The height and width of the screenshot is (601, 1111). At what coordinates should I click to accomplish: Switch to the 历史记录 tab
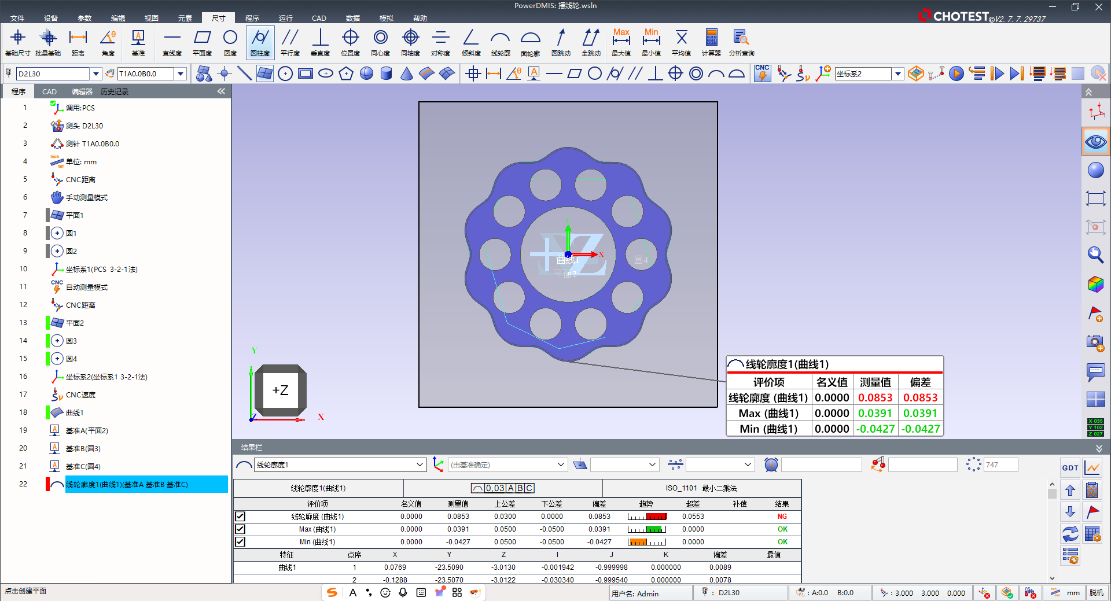click(x=115, y=92)
